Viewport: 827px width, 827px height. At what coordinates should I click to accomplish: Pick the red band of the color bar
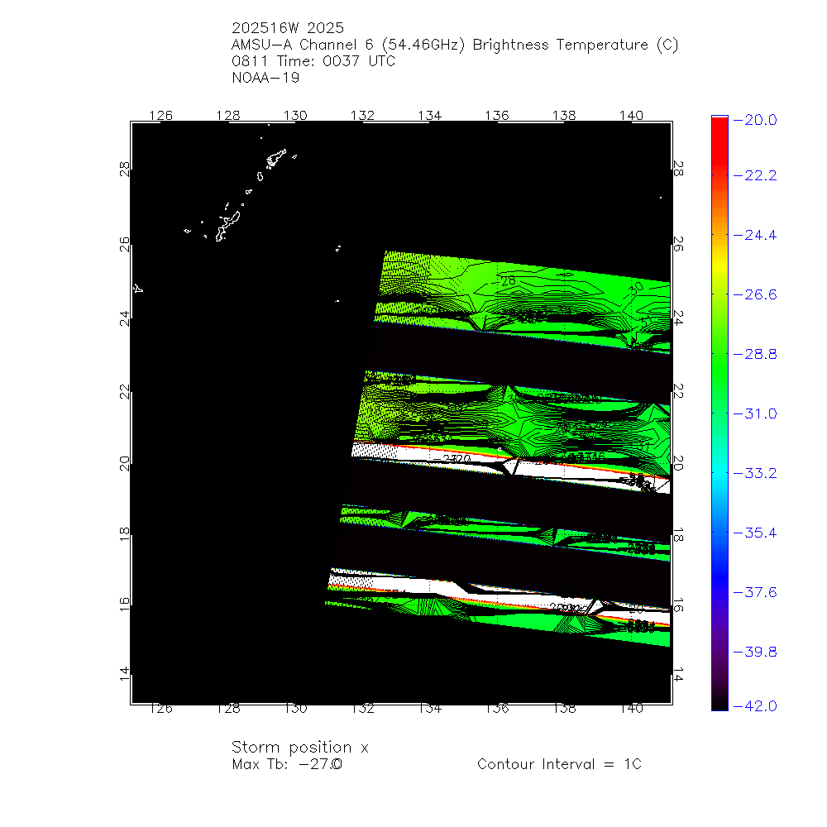coord(719,140)
